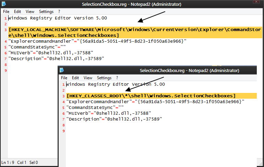Click ExplorerCommandHandler line in front window
Screen dimensions: 264x167
[x=155, y=102]
